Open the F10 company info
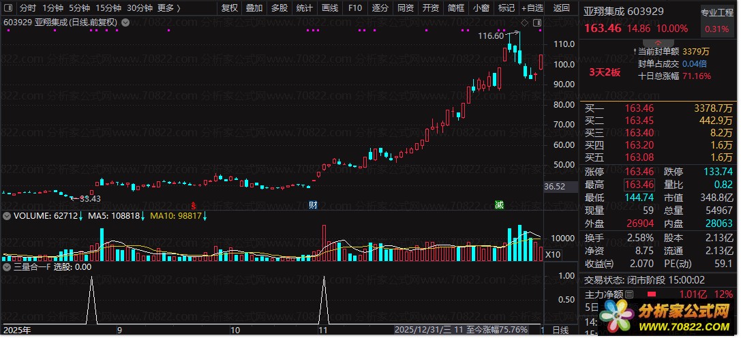 tap(355, 7)
